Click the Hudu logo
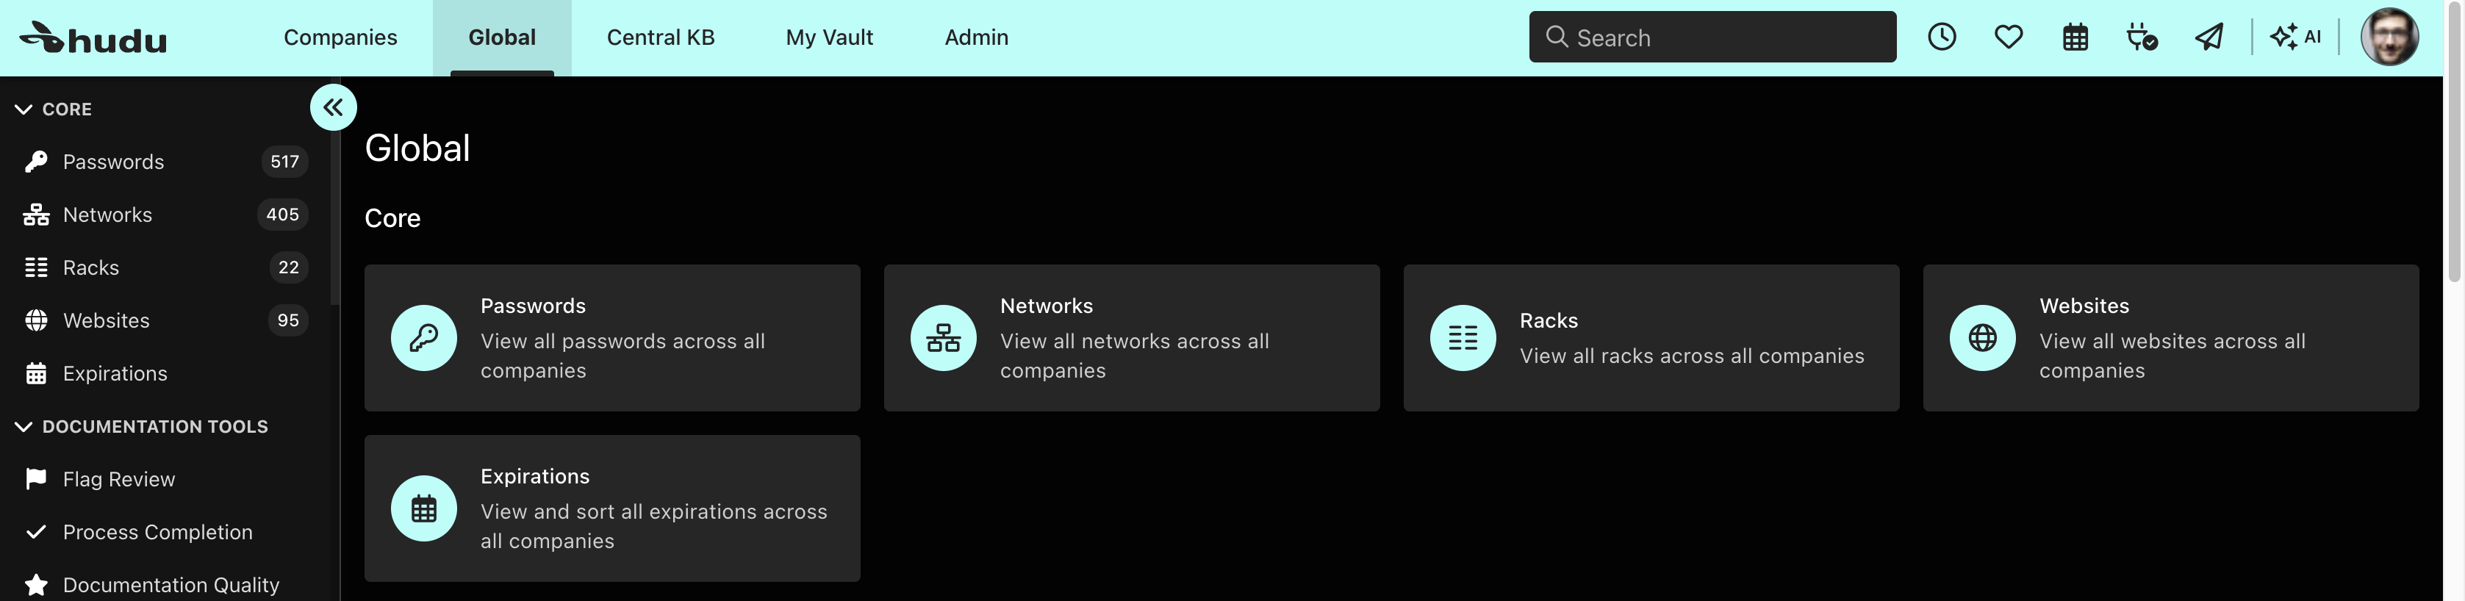 [93, 38]
